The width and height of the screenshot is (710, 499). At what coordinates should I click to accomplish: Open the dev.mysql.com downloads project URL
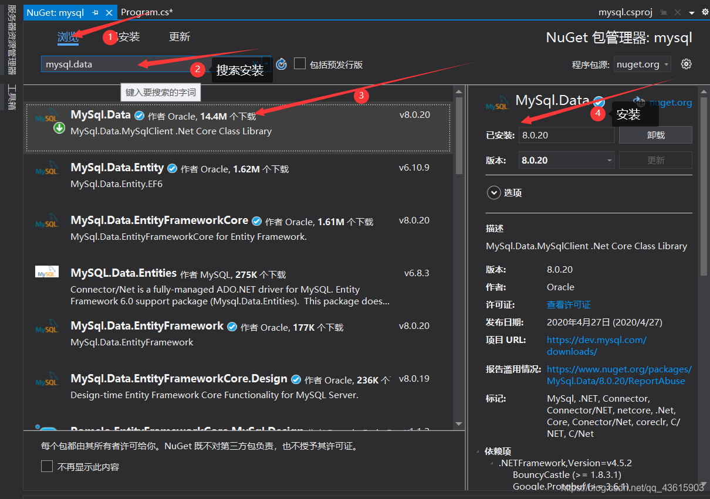[x=597, y=345]
